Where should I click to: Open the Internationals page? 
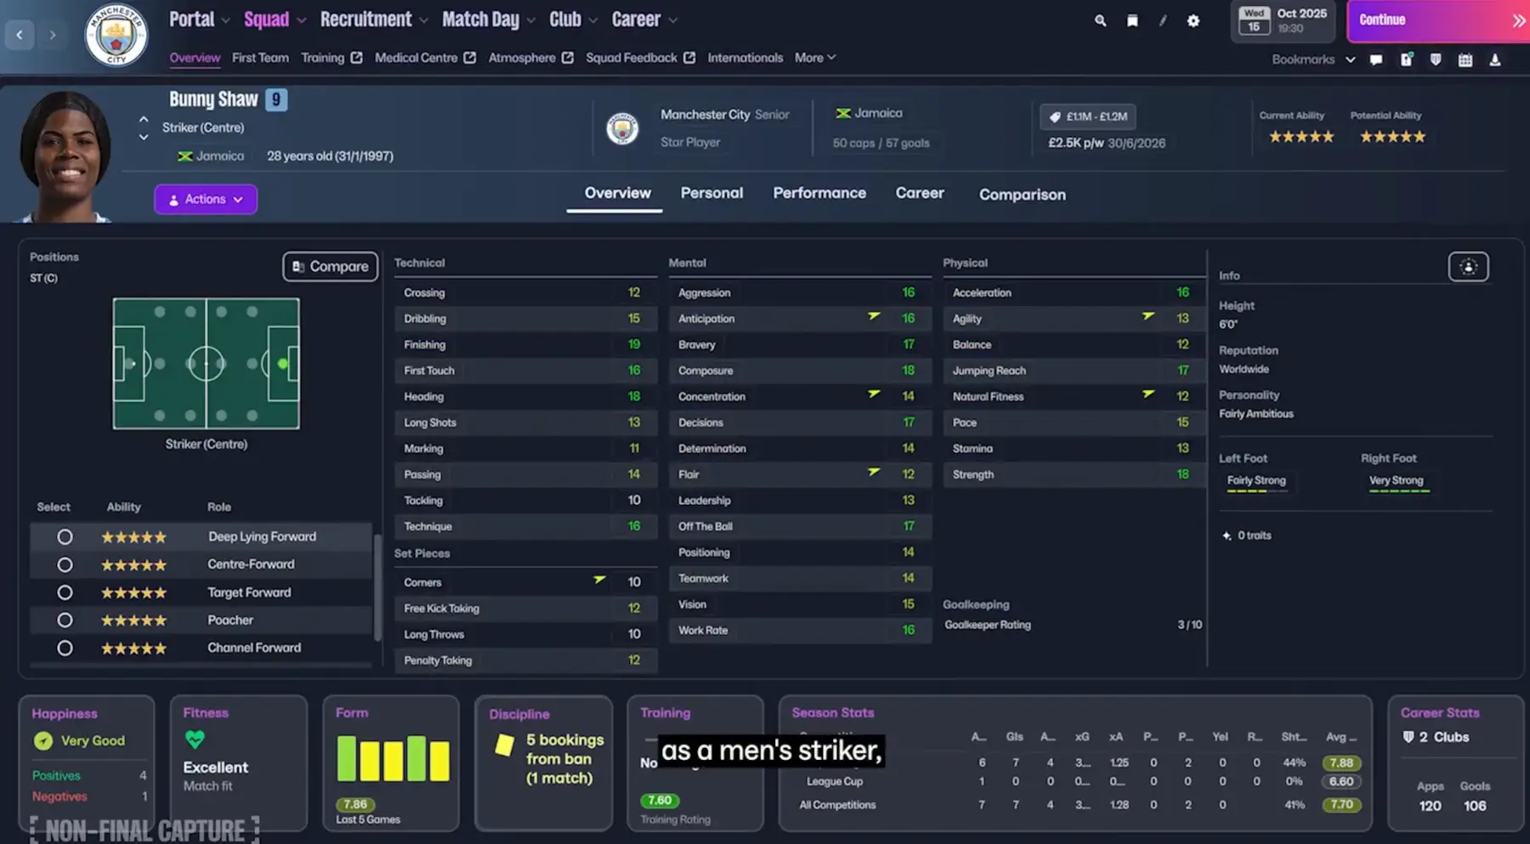click(x=745, y=58)
